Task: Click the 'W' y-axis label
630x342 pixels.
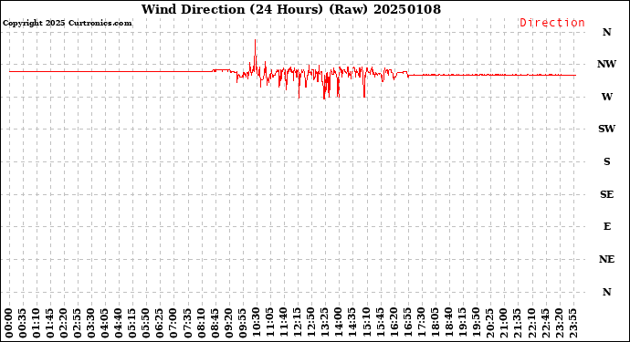Action: point(606,97)
